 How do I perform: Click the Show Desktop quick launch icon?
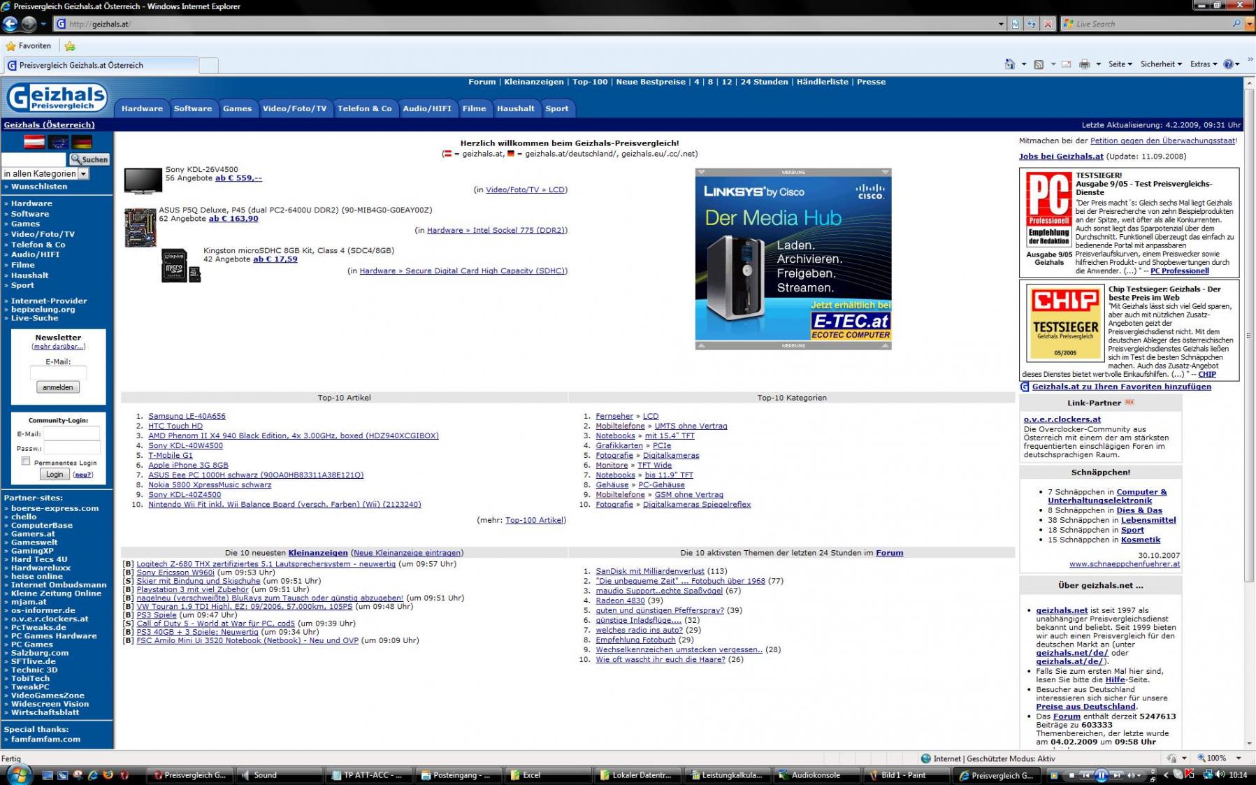[48, 775]
